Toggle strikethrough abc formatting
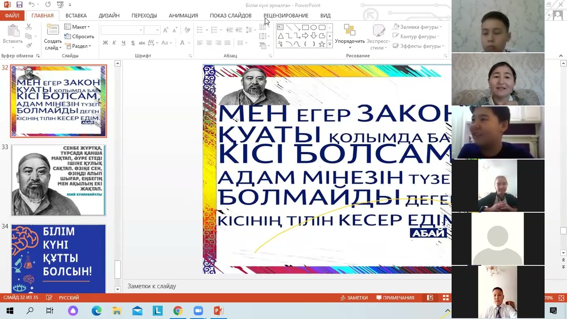Viewport: 567px width, 319px height. [x=142, y=43]
